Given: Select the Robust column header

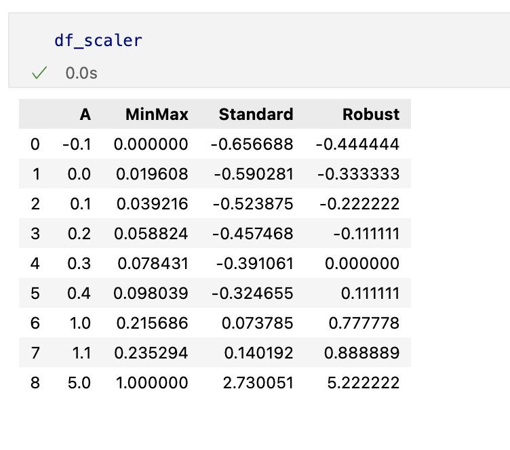Looking at the screenshot, I should [371, 115].
